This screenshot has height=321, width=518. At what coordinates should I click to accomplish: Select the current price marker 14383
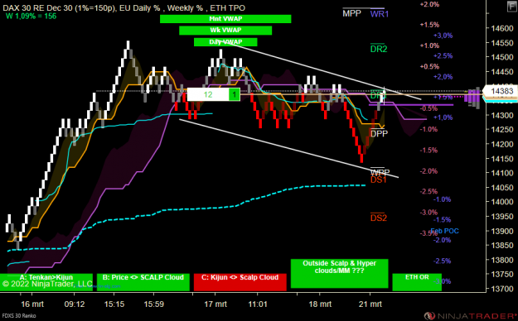pos(501,91)
